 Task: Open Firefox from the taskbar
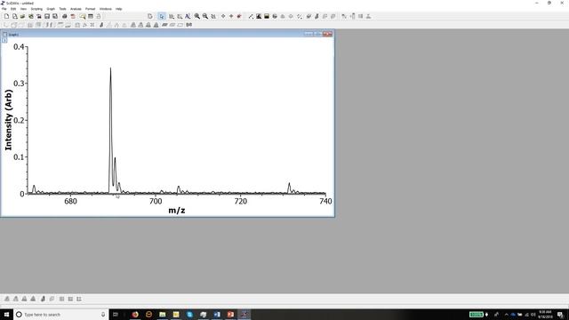point(135,314)
